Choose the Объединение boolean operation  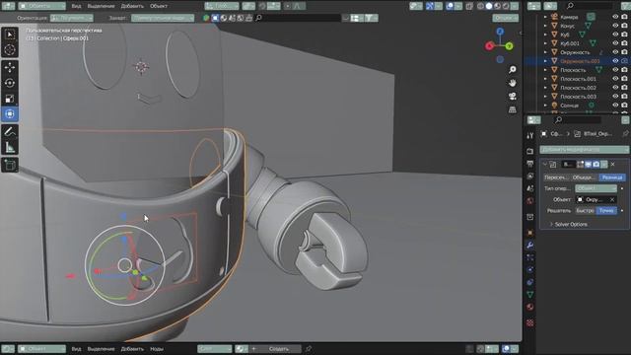[585, 177]
